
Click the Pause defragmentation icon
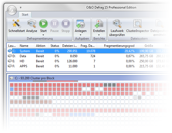[x=55, y=24]
